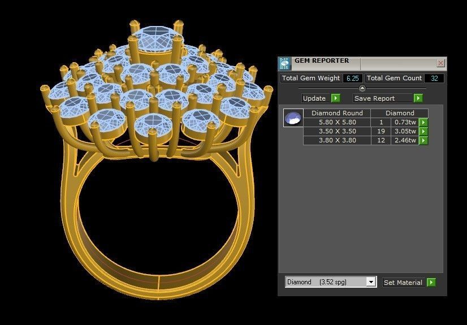The width and height of the screenshot is (467, 325).
Task: Collapse the summary with the round up-arrow
Action: 362,88
